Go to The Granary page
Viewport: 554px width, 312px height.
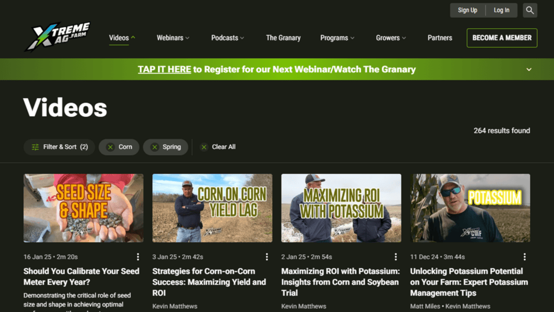click(x=283, y=38)
